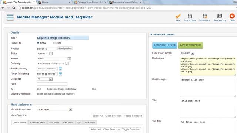Viewport: 237px width, 133px height.
Task: Click the Position input field
Action: (x=46, y=48)
